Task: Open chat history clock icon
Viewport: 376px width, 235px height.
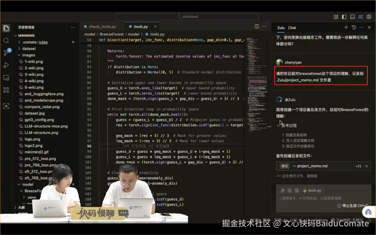Action: click(x=354, y=27)
